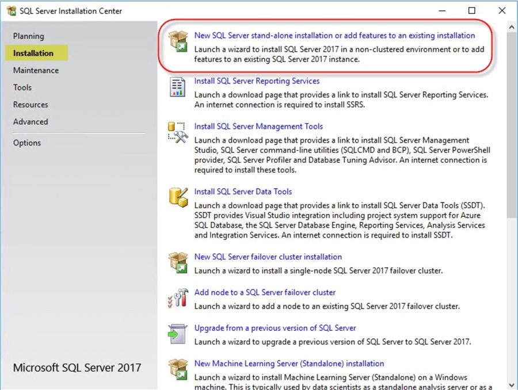Click the failover cluster installation icon
The height and width of the screenshot is (390, 518).
[x=178, y=263]
